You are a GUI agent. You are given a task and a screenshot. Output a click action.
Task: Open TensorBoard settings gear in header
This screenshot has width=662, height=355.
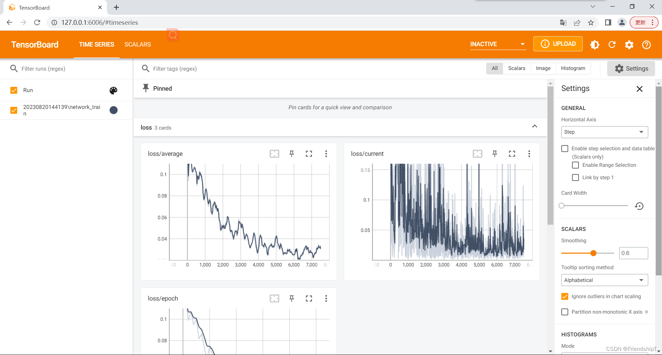pos(629,44)
